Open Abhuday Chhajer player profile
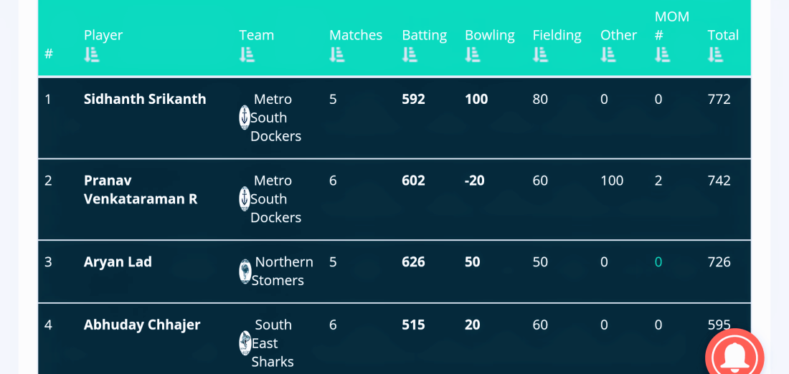Screen dimensions: 789x374 (142, 325)
